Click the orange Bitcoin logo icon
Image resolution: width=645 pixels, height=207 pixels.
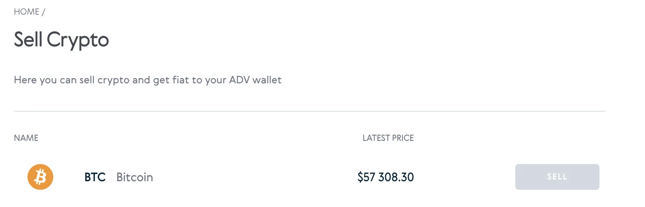(40, 177)
